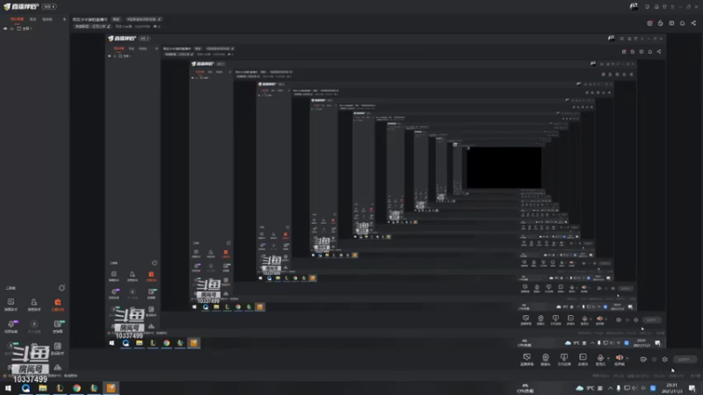Expand the pill dropdown beside the outermost app logo

pos(49,7)
